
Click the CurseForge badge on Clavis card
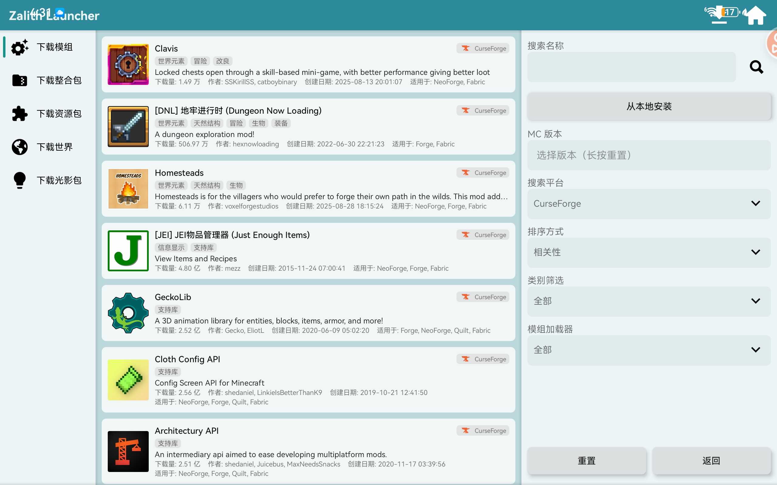point(483,48)
